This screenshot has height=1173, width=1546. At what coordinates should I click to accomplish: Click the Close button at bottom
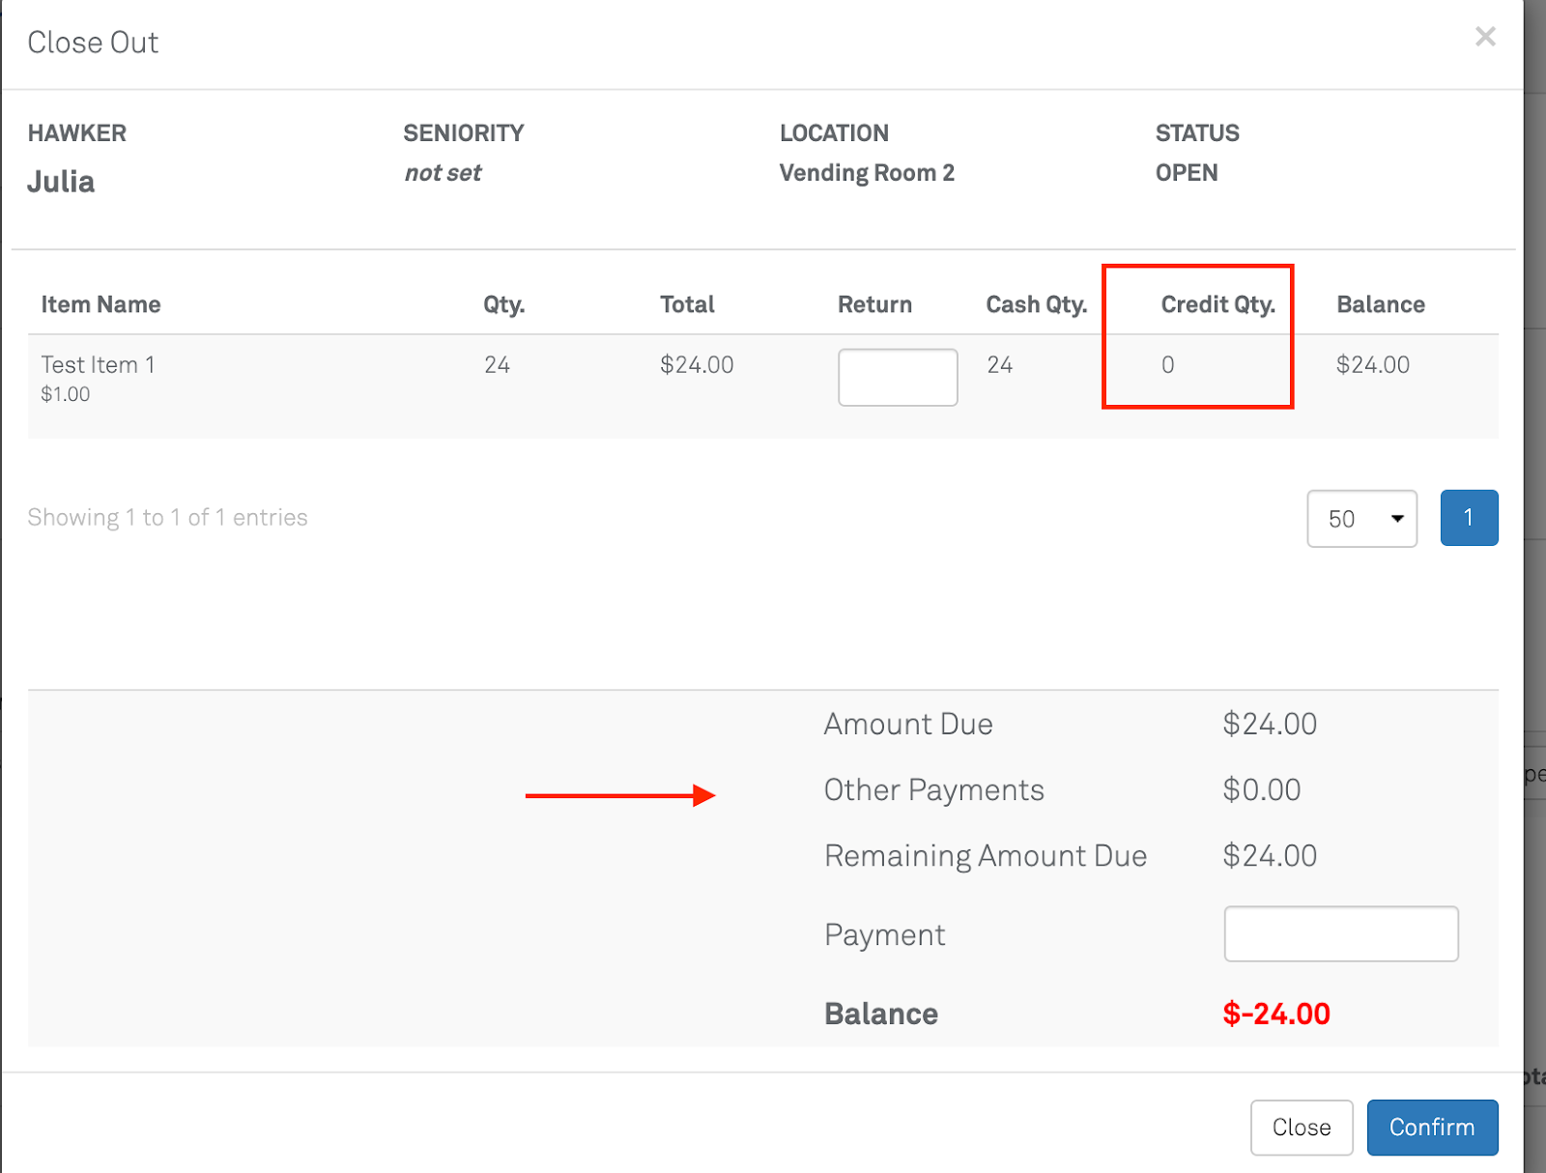click(x=1301, y=1127)
